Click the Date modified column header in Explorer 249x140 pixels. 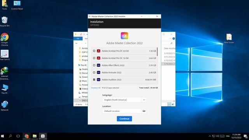coord(170,48)
